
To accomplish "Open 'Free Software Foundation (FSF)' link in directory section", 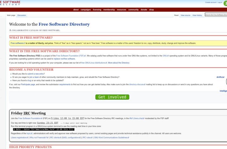I will pyautogui.click(x=71, y=56).
